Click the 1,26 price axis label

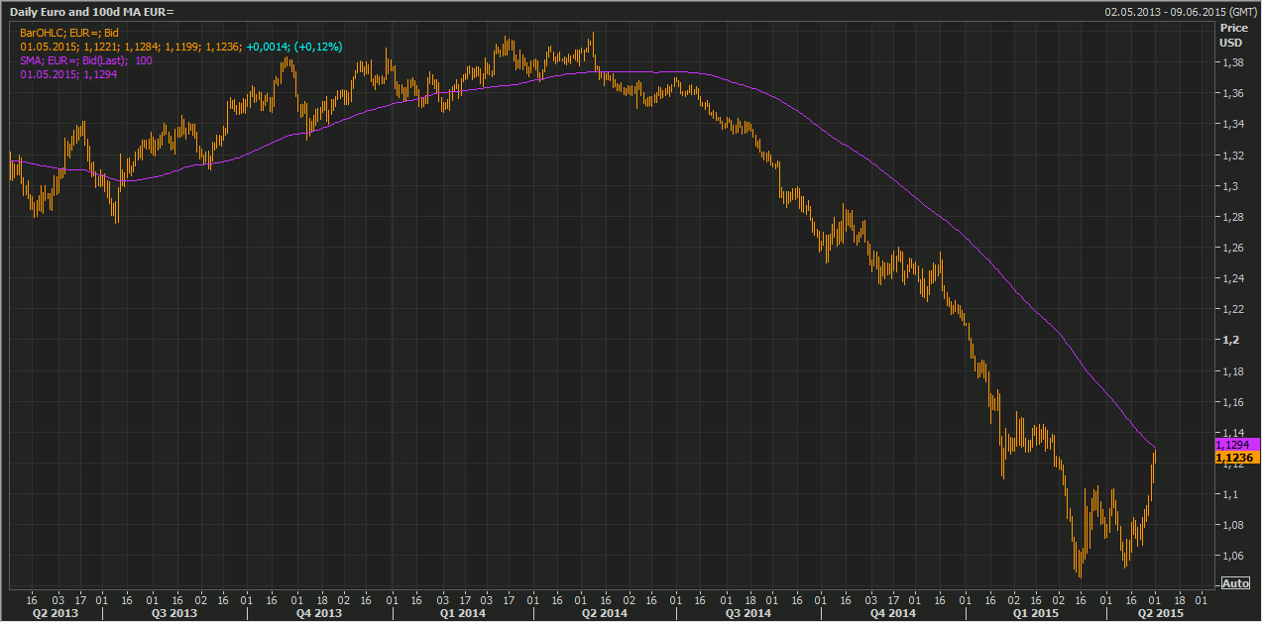tap(1231, 248)
